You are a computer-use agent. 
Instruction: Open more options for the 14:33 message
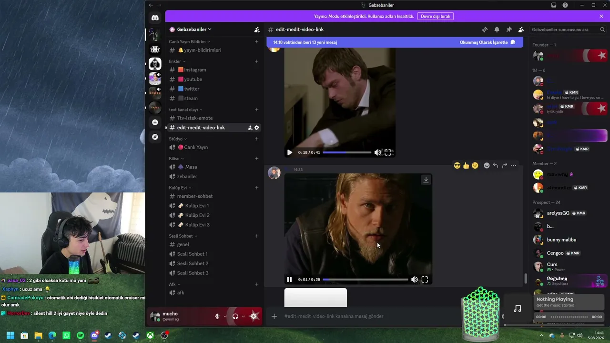pyautogui.click(x=513, y=165)
